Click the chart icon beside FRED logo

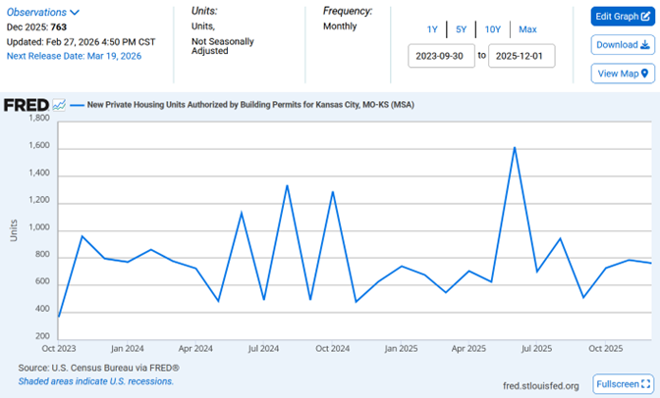coord(59,104)
